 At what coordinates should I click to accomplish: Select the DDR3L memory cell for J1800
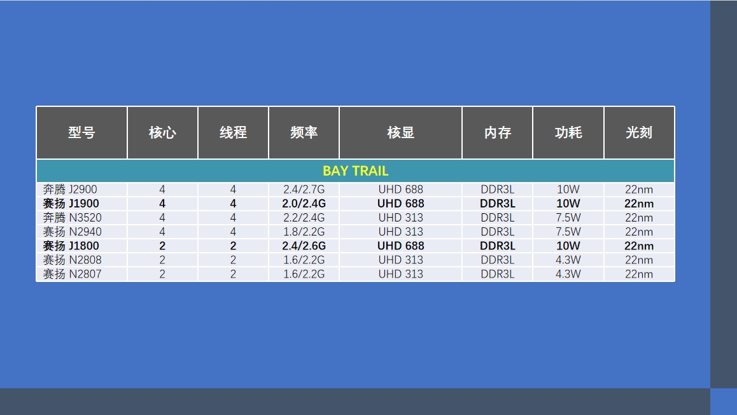click(x=497, y=246)
